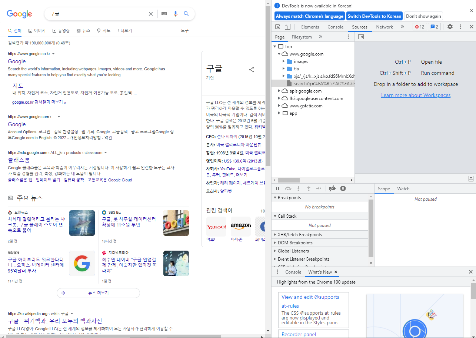This screenshot has height=338, width=476.
Task: Switch to the Elements tab
Action: click(x=310, y=27)
